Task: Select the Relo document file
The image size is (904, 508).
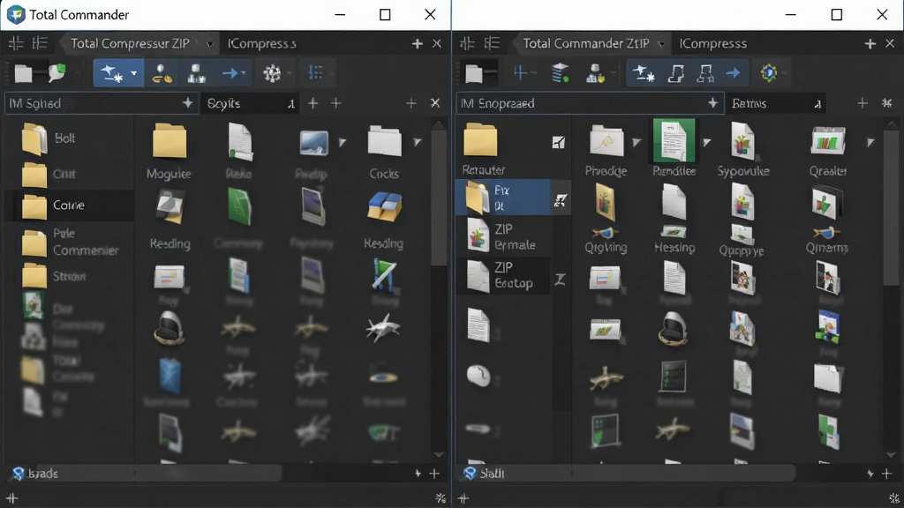Action: (x=238, y=152)
